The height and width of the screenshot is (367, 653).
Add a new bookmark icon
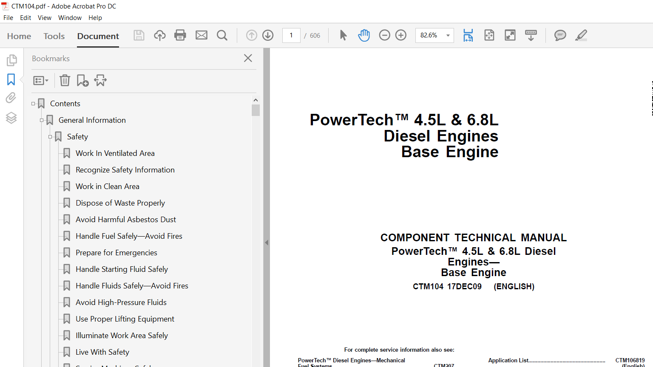[82, 80]
